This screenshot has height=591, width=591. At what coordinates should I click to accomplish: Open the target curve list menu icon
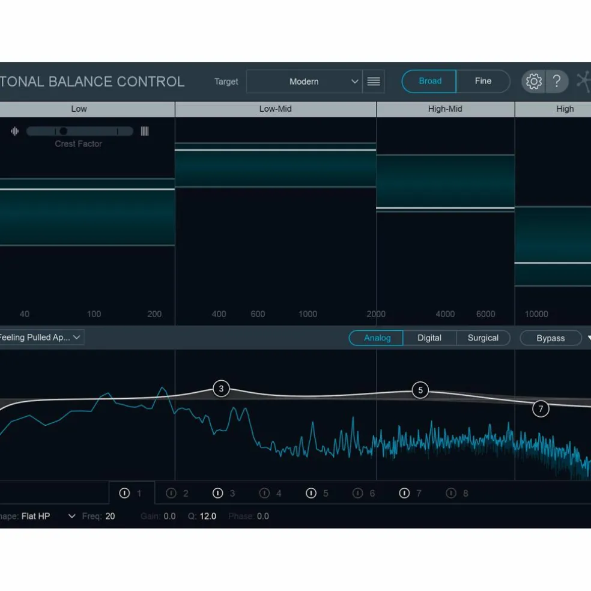(374, 82)
